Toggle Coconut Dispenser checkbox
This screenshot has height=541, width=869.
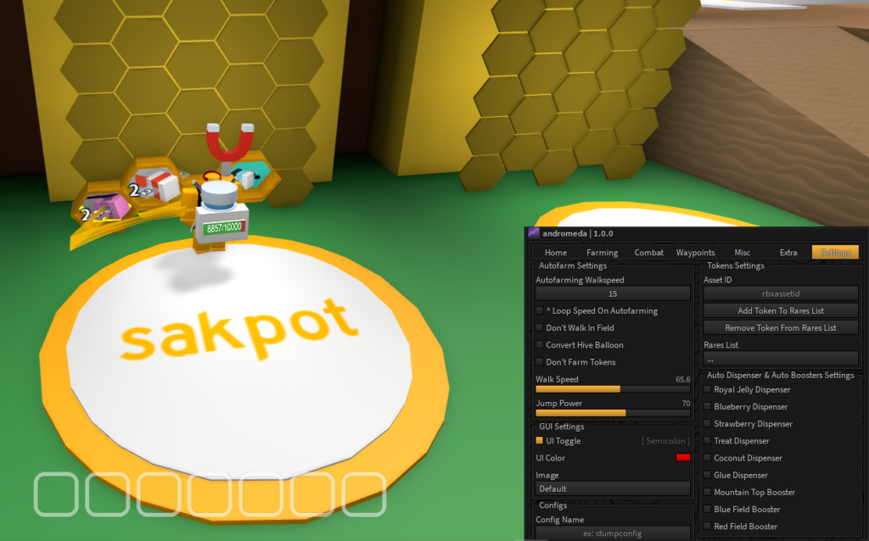[x=707, y=458]
